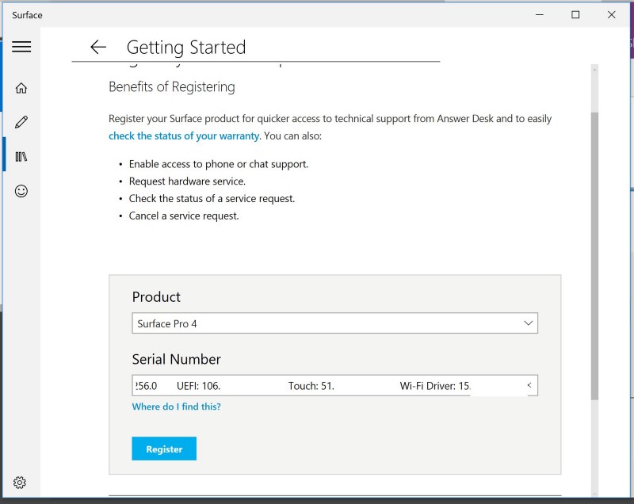Click the 'Product' label

156,297
